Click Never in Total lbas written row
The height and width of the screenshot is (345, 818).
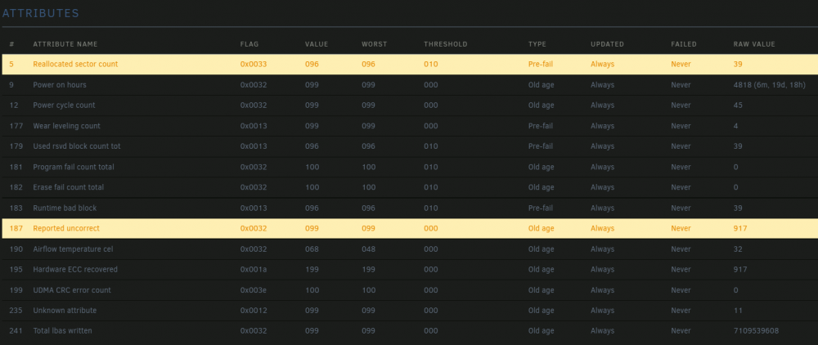pos(681,331)
